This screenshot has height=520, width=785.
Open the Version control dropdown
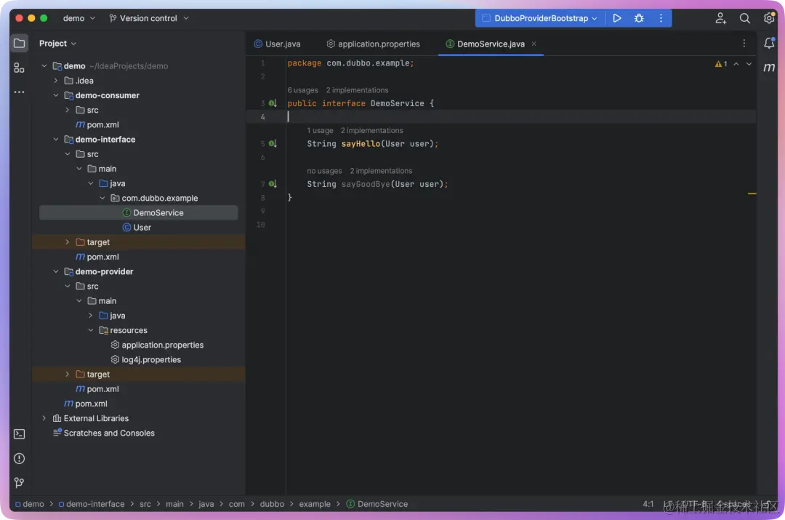pyautogui.click(x=149, y=18)
